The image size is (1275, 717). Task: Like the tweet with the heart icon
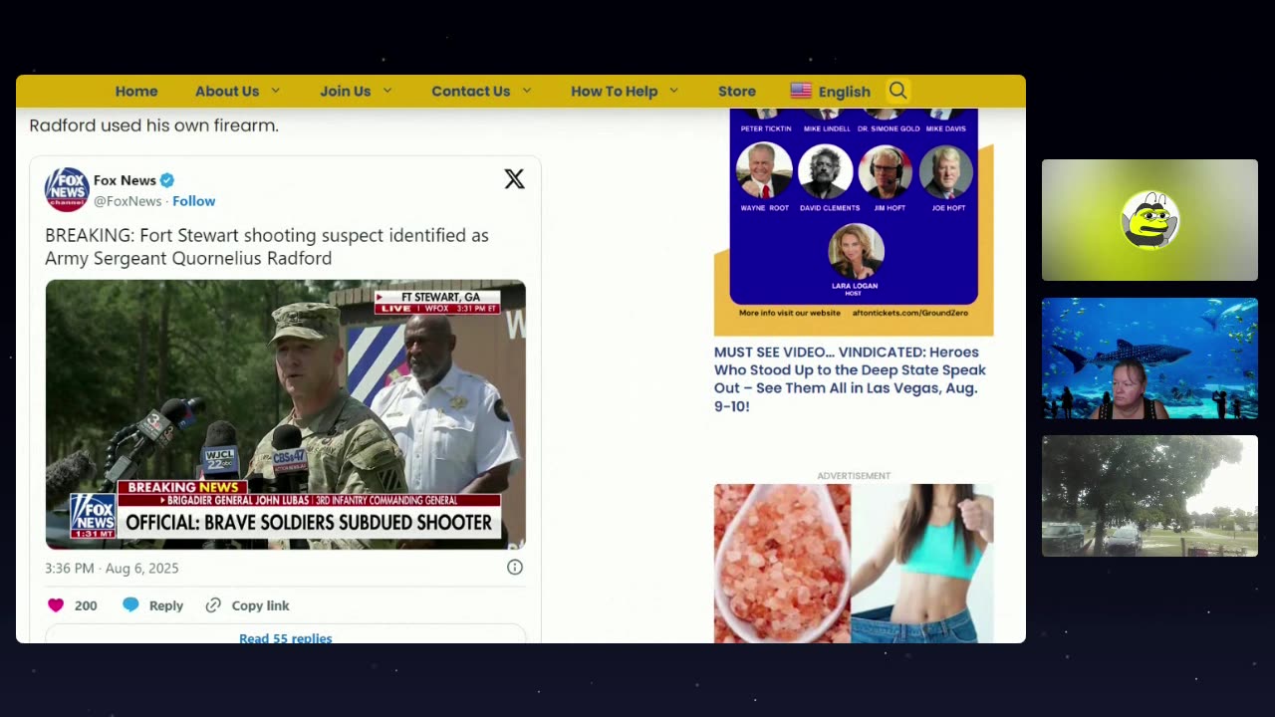click(x=56, y=605)
